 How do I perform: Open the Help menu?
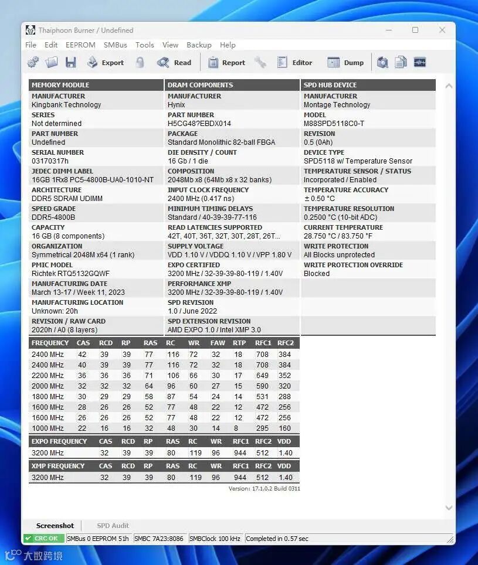pos(228,45)
